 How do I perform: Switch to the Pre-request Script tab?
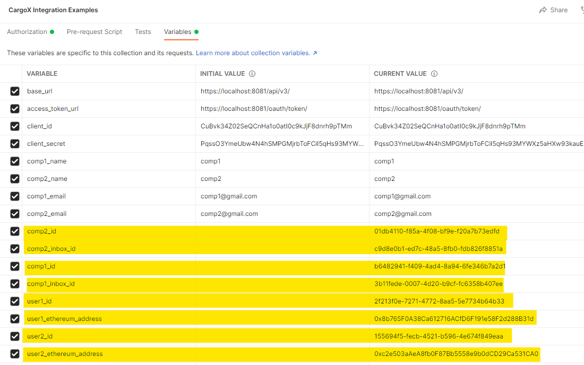pyautogui.click(x=95, y=32)
